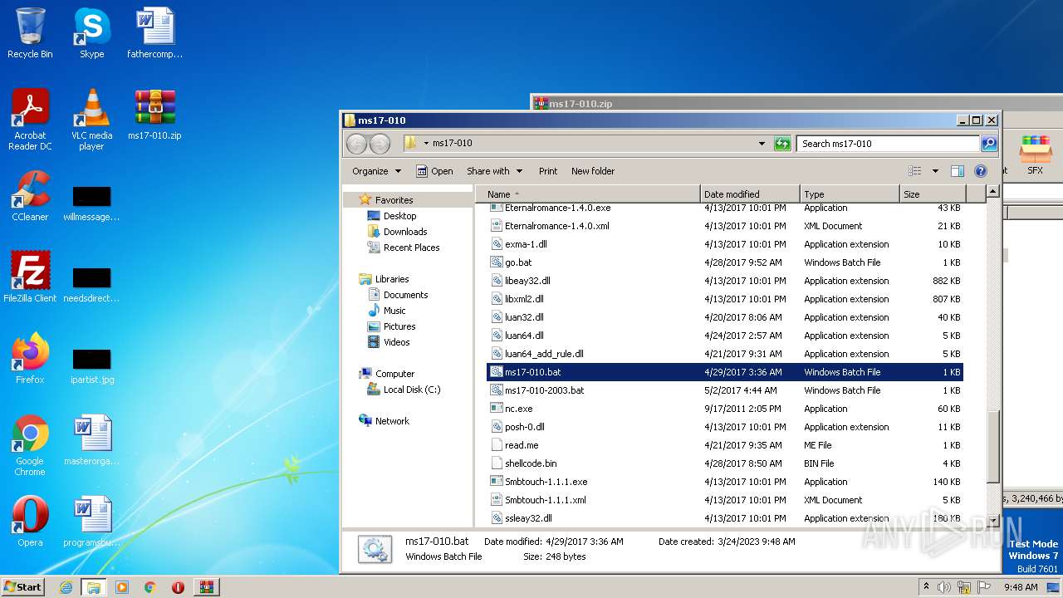Sort by Date modified column
The image size is (1063, 598).
[750, 194]
